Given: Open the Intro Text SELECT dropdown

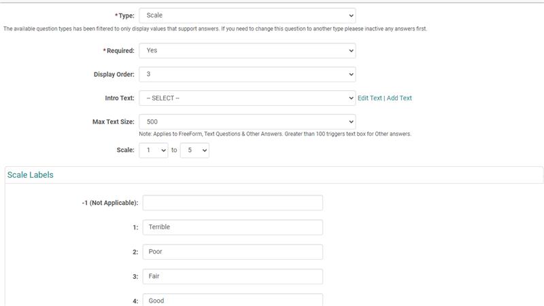Looking at the screenshot, I should [x=247, y=98].
